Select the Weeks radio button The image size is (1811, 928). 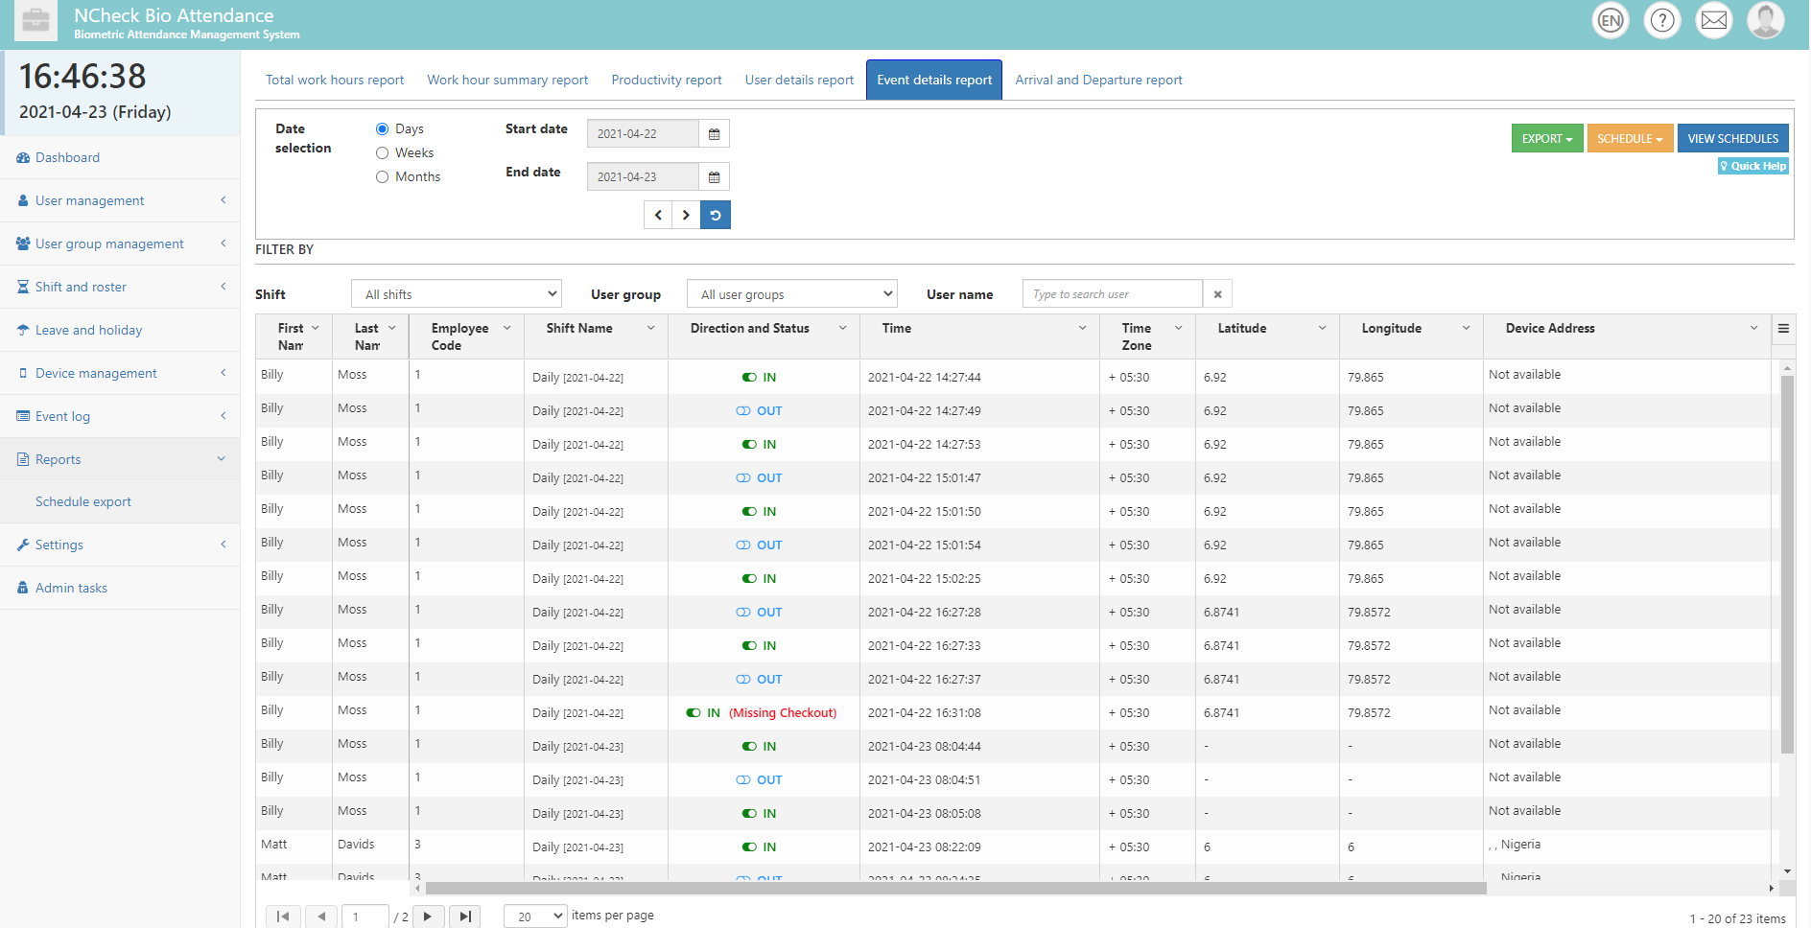(383, 153)
